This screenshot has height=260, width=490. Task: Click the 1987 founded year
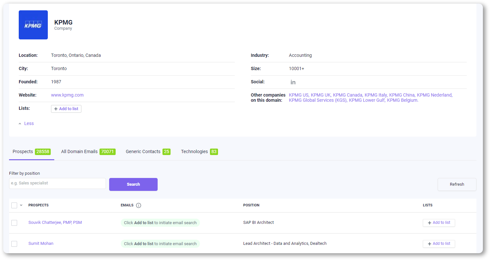(x=56, y=82)
